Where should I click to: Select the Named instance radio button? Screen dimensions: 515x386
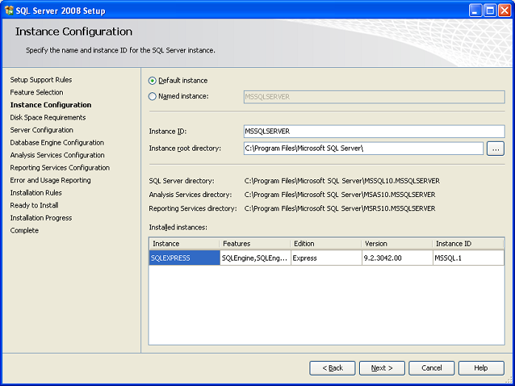click(x=152, y=97)
